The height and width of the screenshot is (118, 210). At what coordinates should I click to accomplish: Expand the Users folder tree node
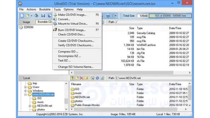tap(25, 87)
